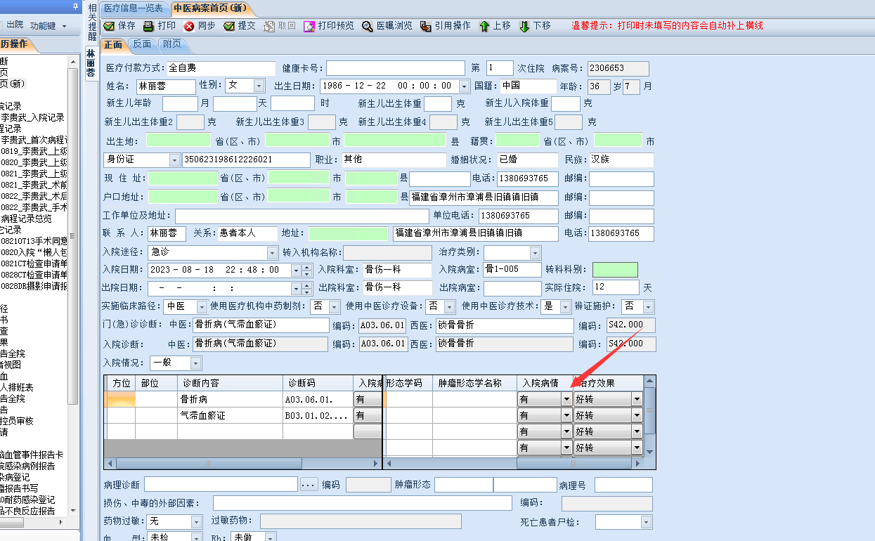Click the 提交 submit icon
This screenshot has height=541, width=875.
click(x=229, y=26)
